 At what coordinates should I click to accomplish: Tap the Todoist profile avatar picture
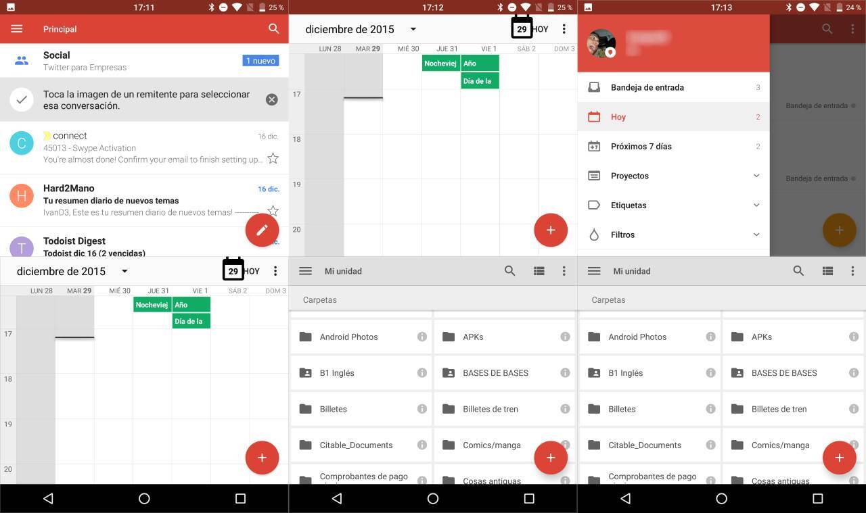(601, 43)
